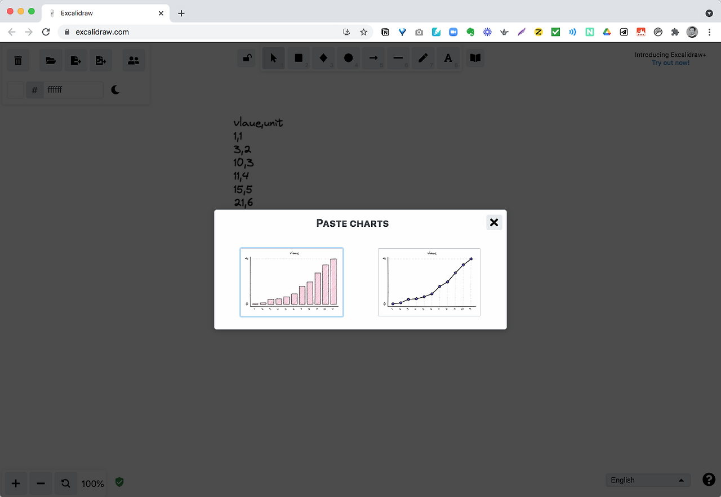Image resolution: width=721 pixels, height=497 pixels.
Task: Open the tab search dropdown
Action: [709, 13]
